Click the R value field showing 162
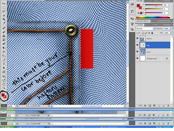 pyautogui.click(x=166, y=5)
